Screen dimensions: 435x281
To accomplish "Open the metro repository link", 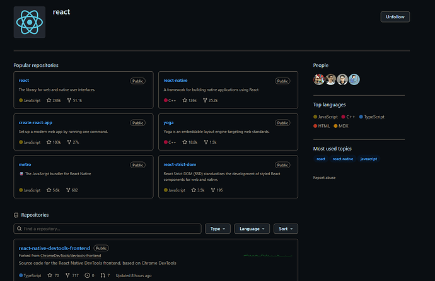I will tap(25, 164).
